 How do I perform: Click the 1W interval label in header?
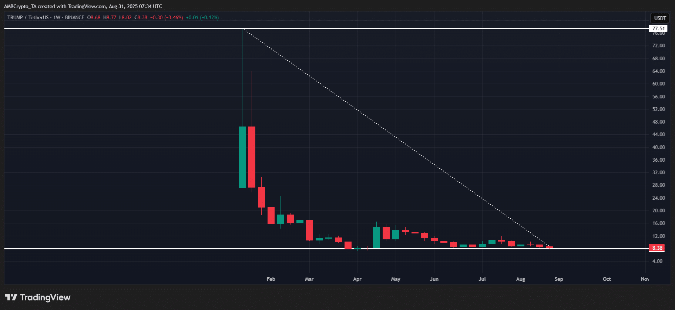point(57,17)
